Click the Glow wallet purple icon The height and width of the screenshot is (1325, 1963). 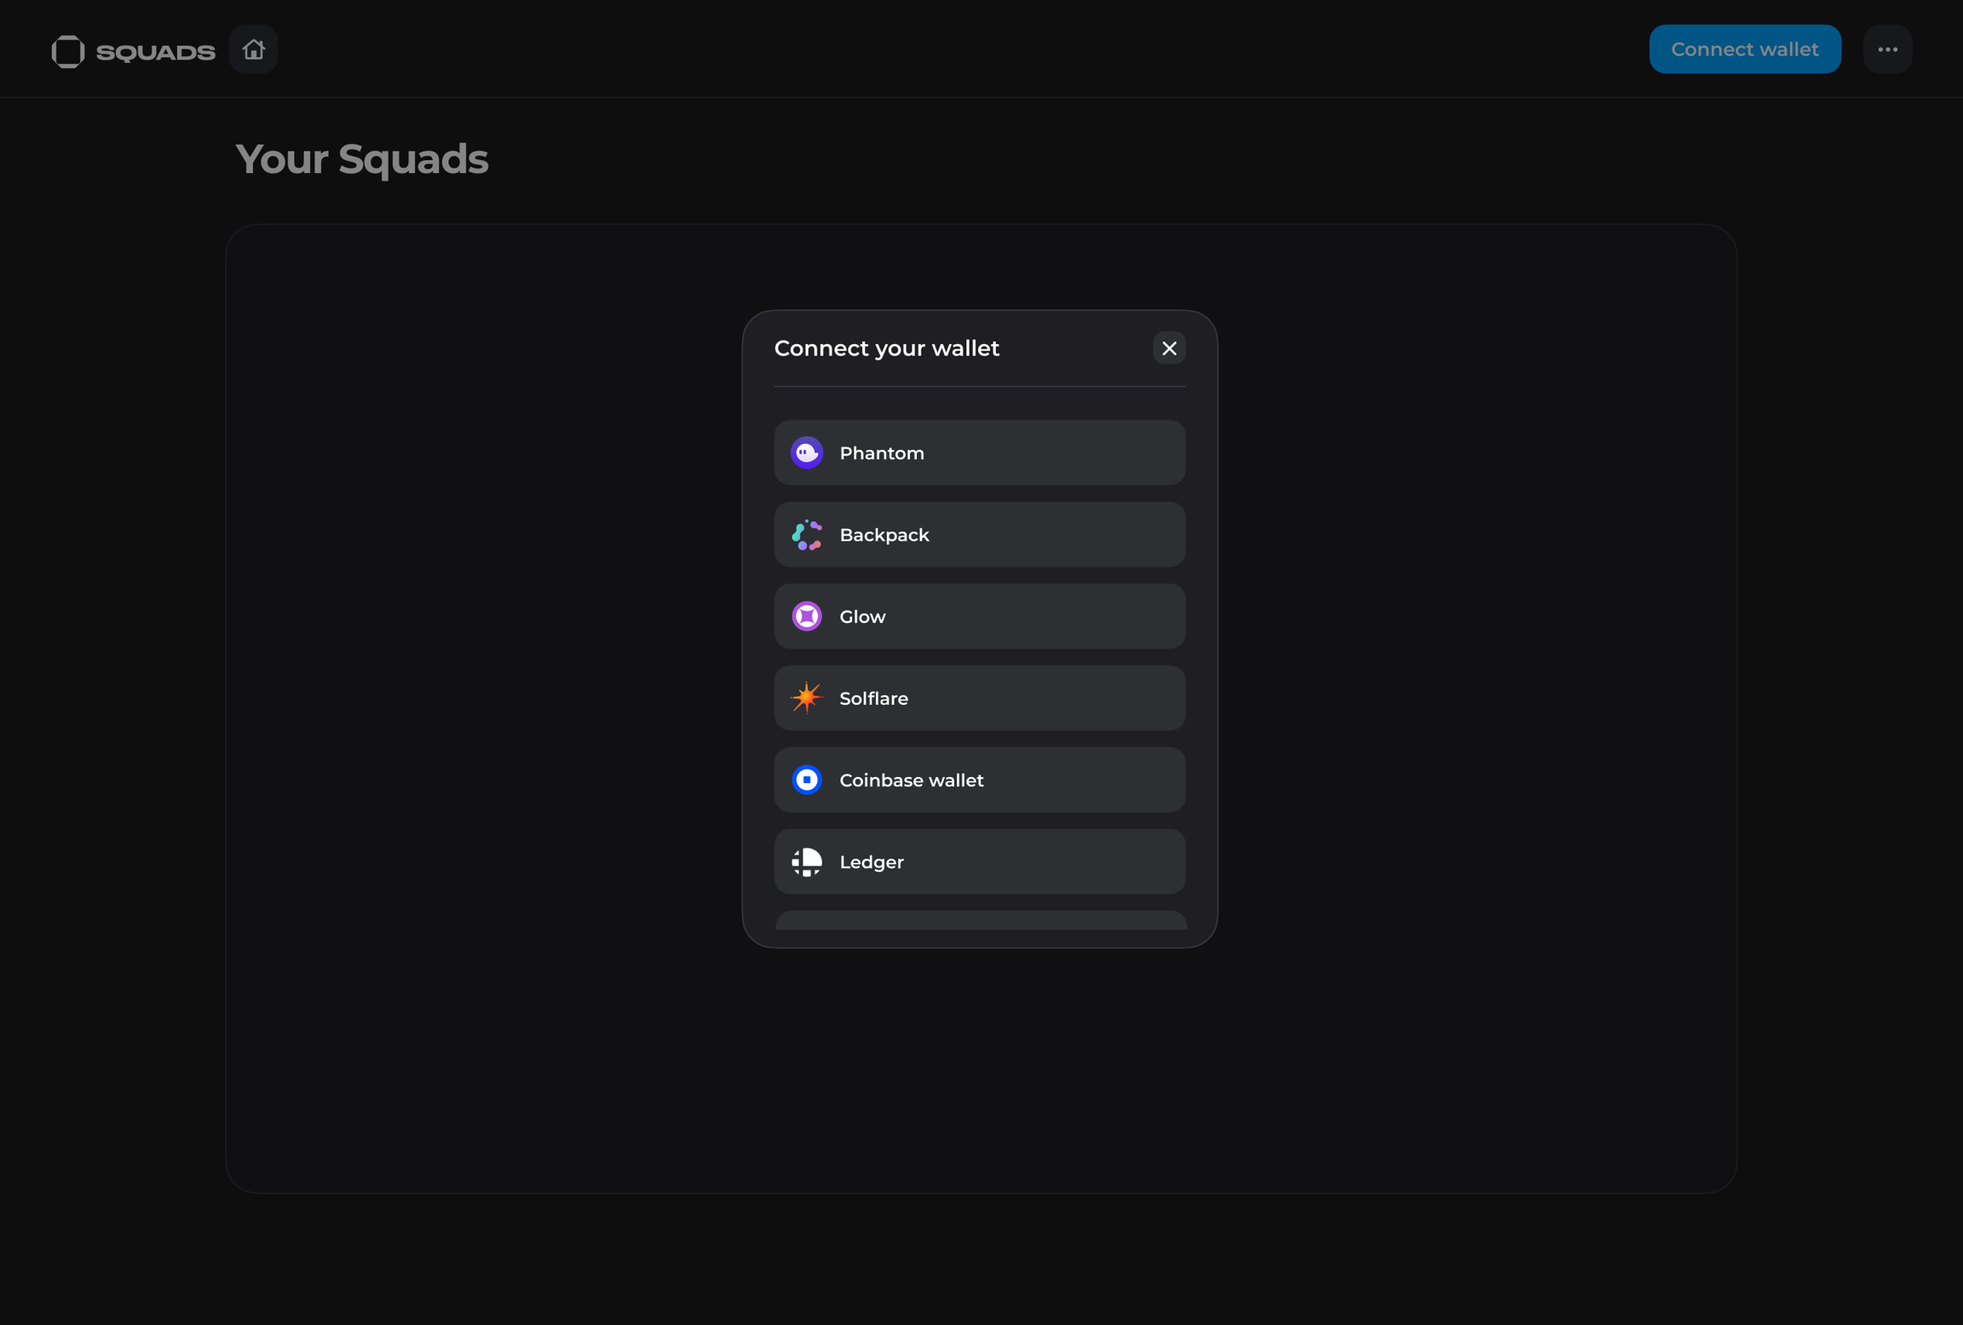(806, 616)
